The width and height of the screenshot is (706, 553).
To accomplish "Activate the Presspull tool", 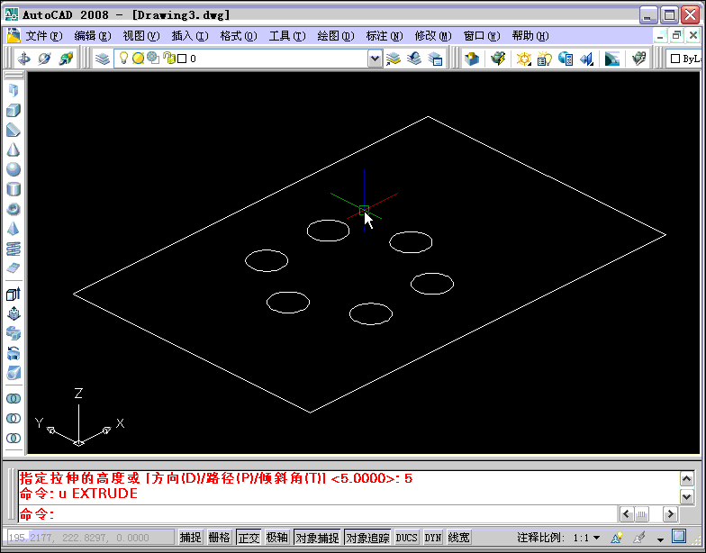I will tap(14, 313).
